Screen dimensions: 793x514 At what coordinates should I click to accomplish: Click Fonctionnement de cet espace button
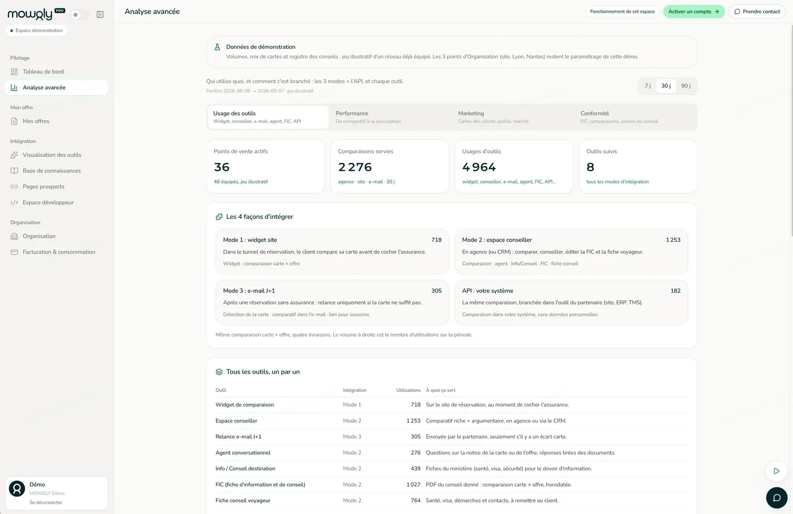tap(623, 11)
